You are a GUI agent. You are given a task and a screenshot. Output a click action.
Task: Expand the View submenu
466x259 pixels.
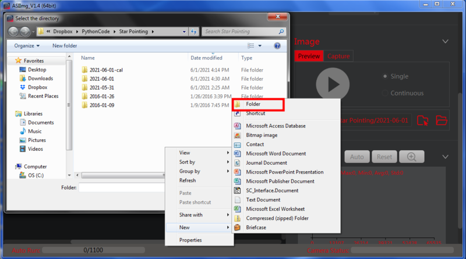[199, 152]
